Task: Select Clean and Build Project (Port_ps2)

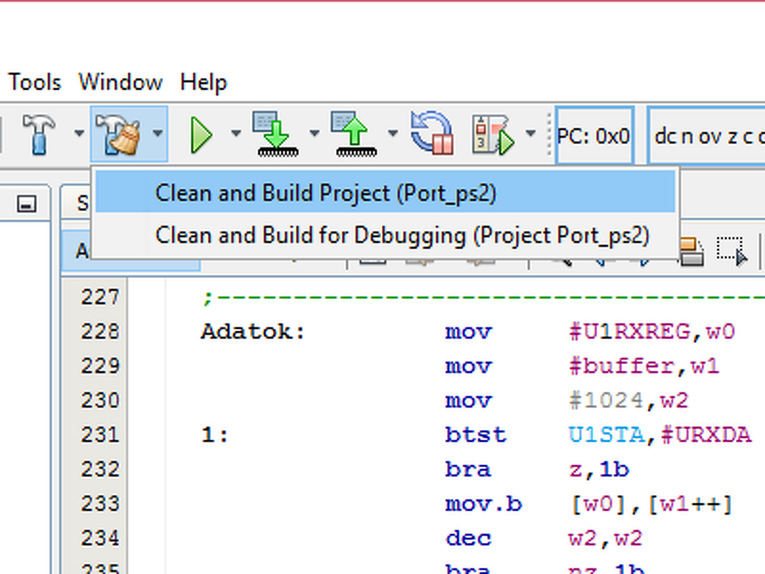Action: [x=385, y=193]
